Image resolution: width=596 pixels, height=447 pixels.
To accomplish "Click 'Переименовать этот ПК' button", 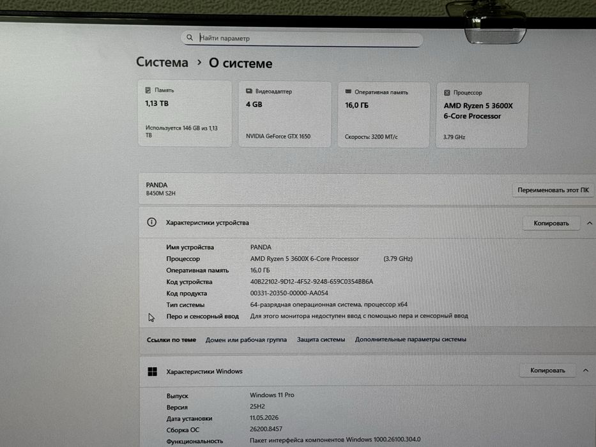I will point(553,190).
